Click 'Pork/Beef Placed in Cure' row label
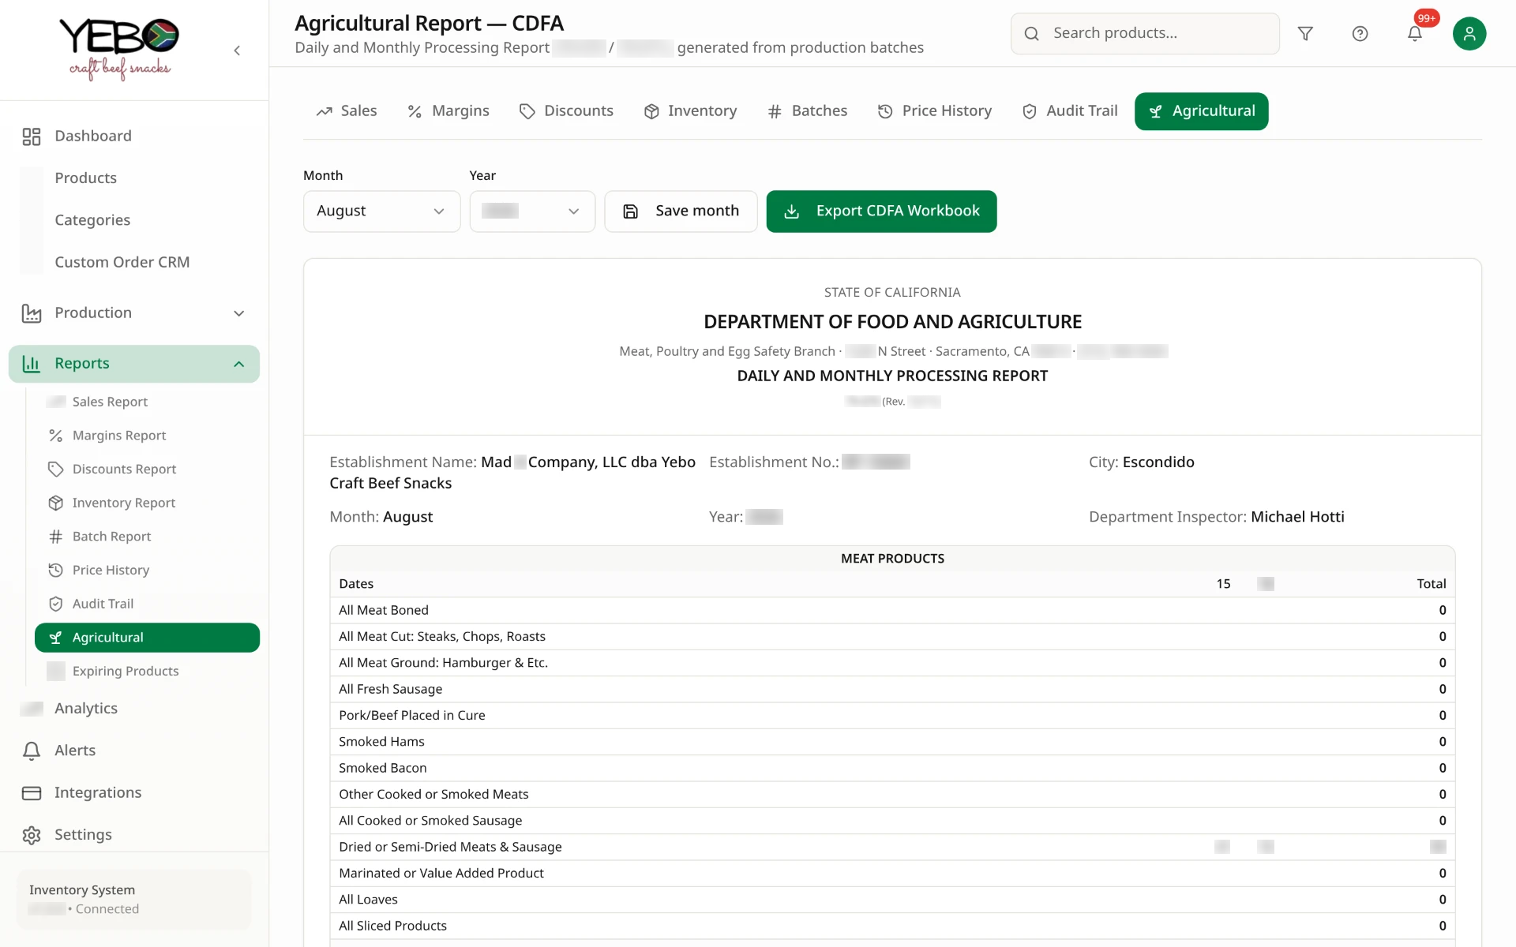Image resolution: width=1516 pixels, height=947 pixels. [411, 715]
